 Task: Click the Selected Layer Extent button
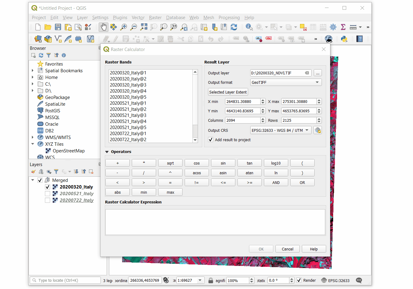point(228,92)
